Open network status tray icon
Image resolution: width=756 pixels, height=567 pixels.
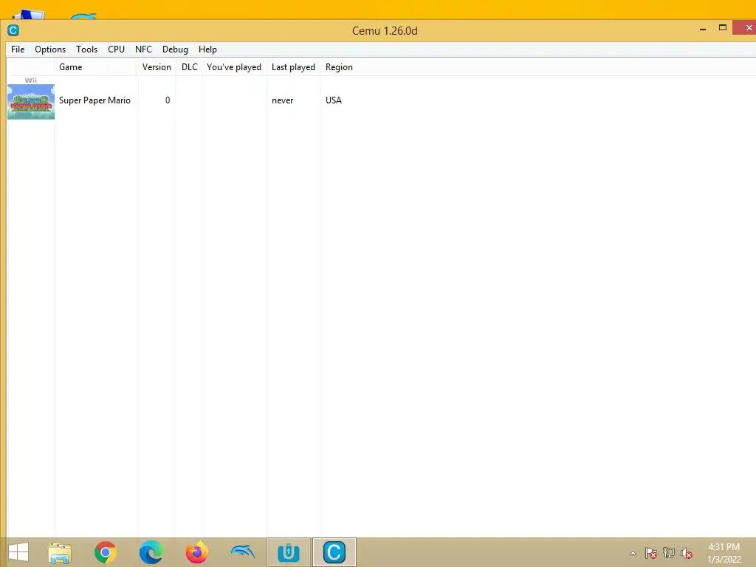pos(669,553)
